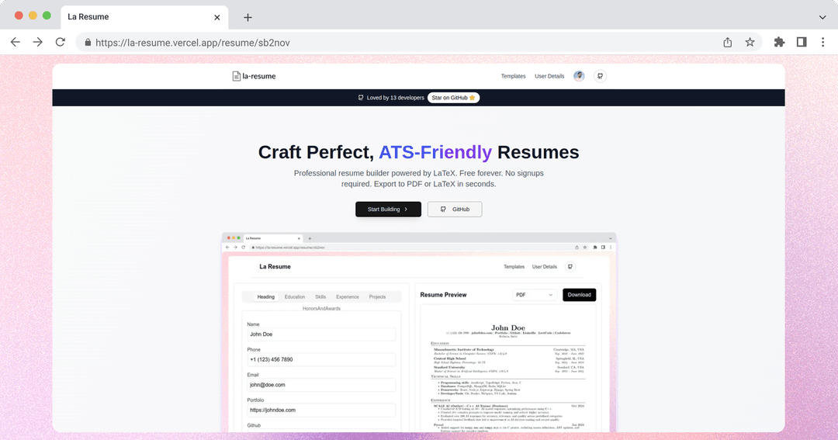Close the La Resume browser tab
Screen dimensions: 838x440
coord(217,17)
